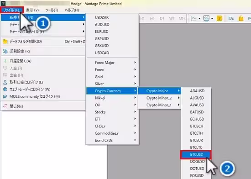Select AVAUSD symbol
This screenshot has height=179, width=251.
tap(196, 105)
